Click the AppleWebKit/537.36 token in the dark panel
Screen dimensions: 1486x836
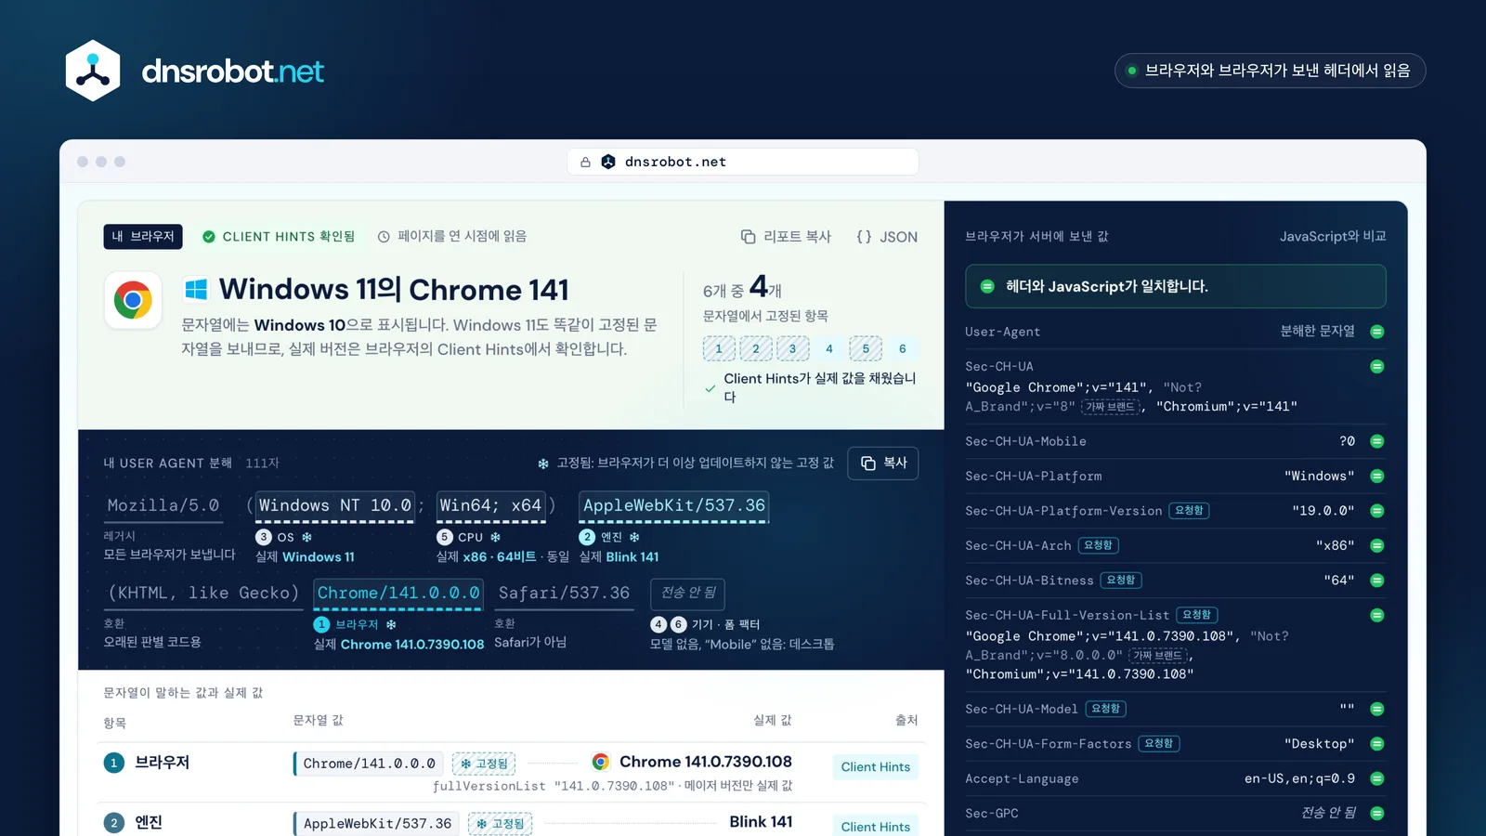click(674, 505)
